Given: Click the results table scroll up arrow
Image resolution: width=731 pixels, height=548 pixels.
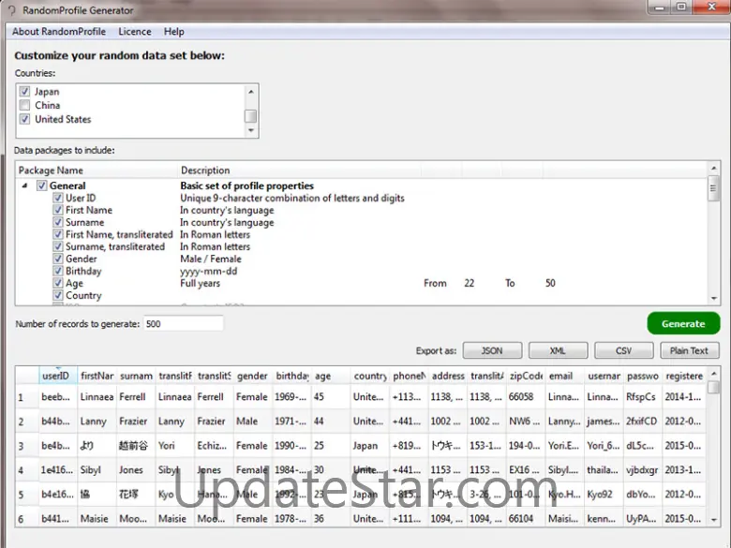Looking at the screenshot, I should (x=714, y=373).
